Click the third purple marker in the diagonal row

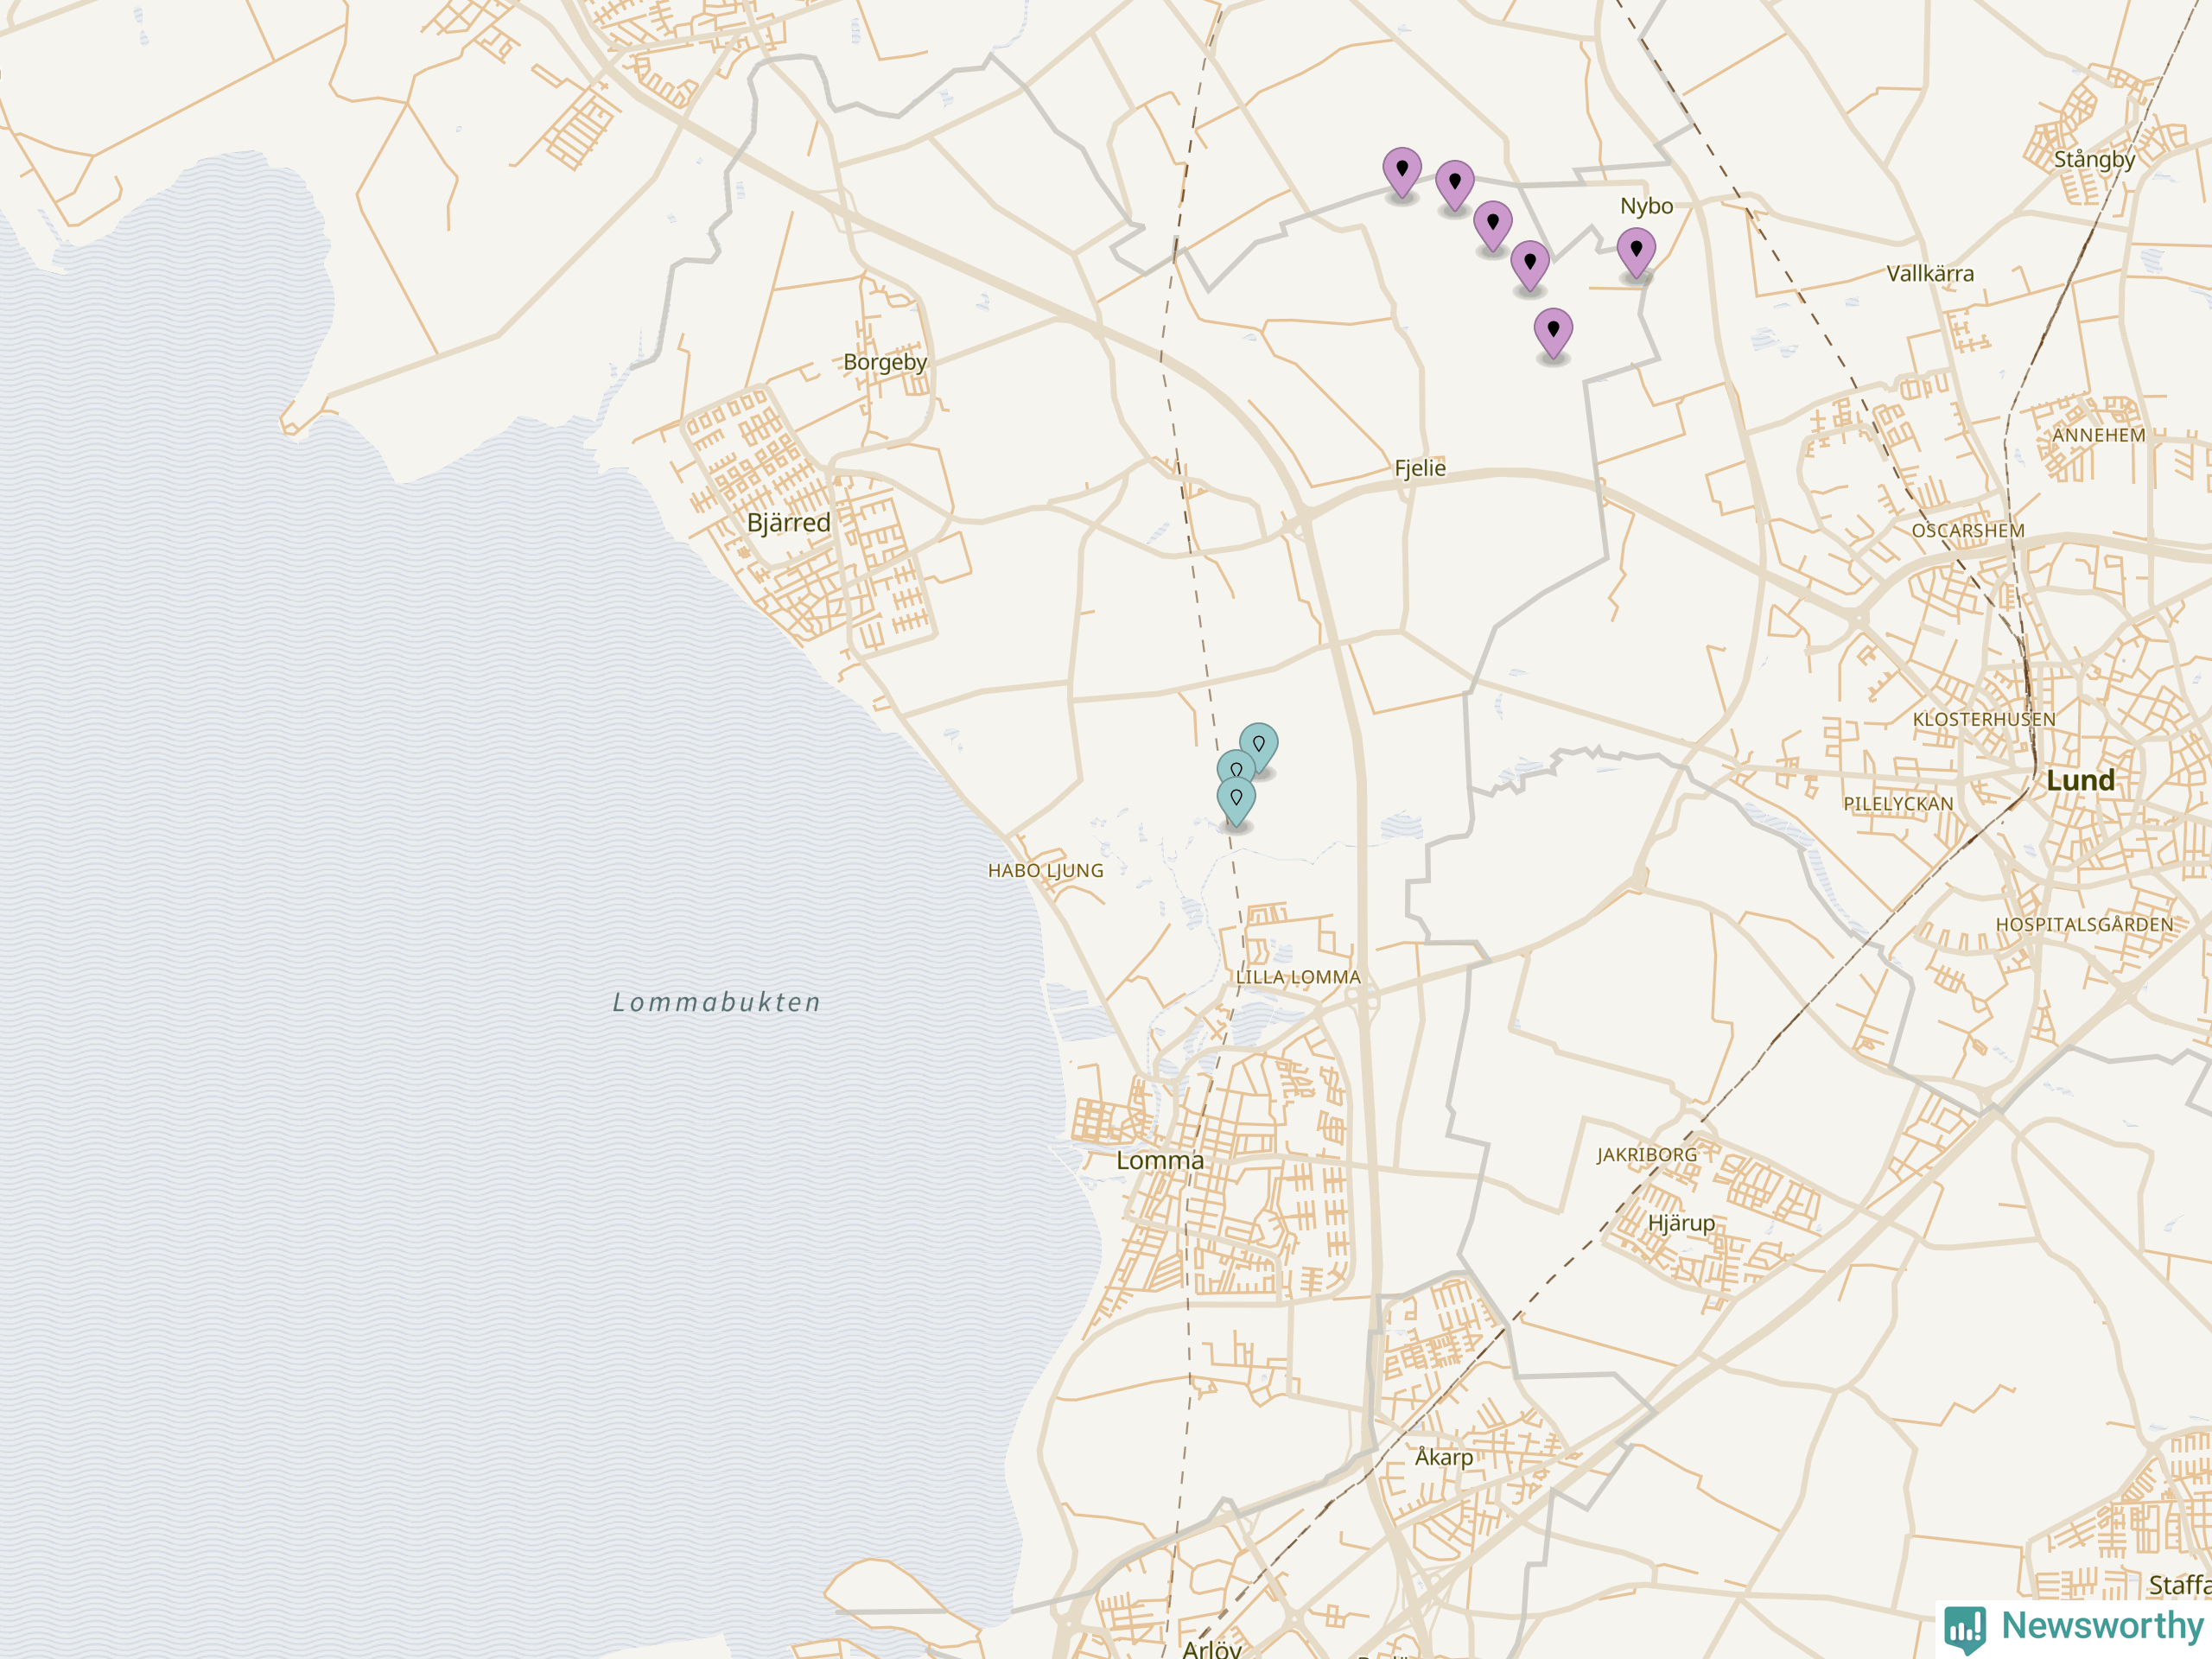[x=1493, y=226]
